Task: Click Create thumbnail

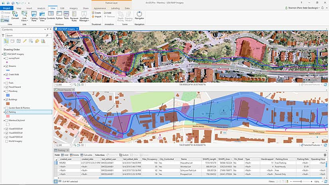Action: coord(96,13)
